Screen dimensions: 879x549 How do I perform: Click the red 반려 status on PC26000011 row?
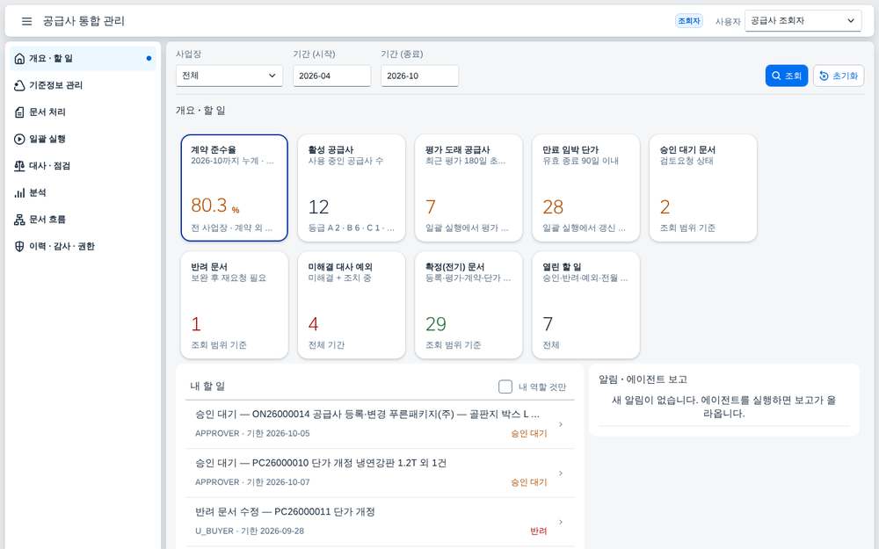pos(538,531)
